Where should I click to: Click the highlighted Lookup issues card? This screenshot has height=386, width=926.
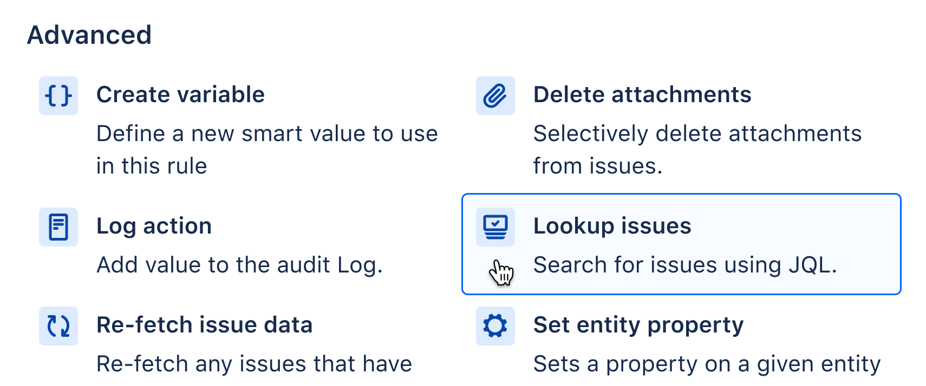coord(681,244)
